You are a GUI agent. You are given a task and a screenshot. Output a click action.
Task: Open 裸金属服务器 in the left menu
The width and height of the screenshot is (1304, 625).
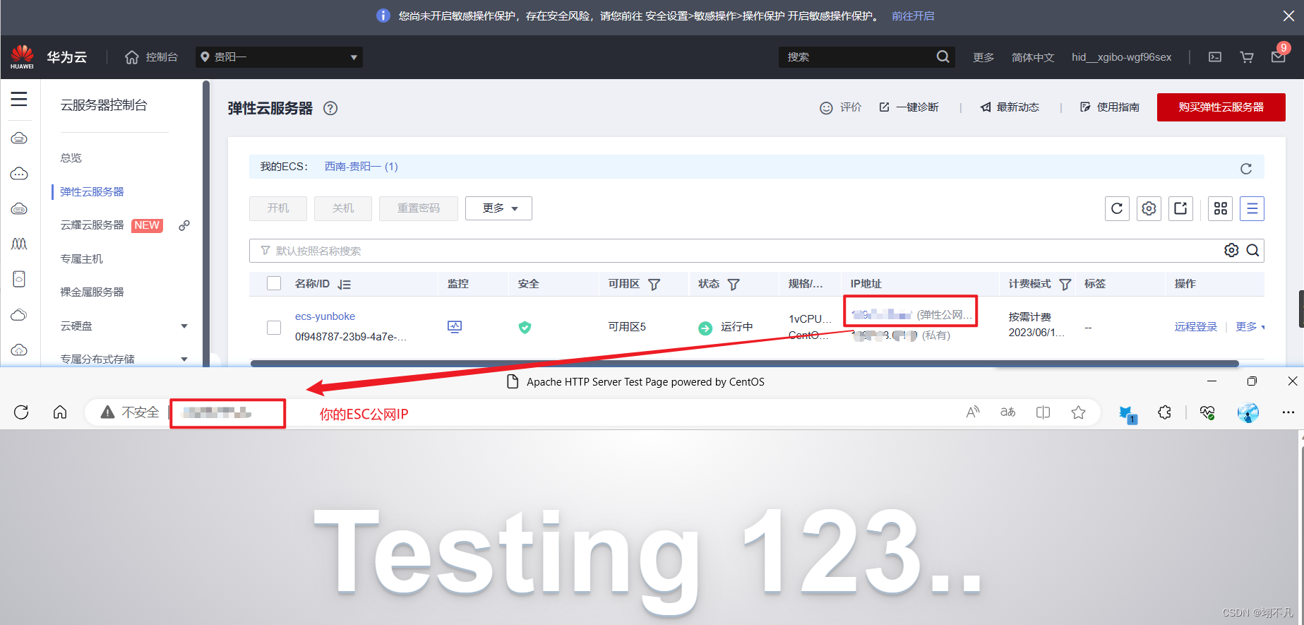tap(92, 292)
